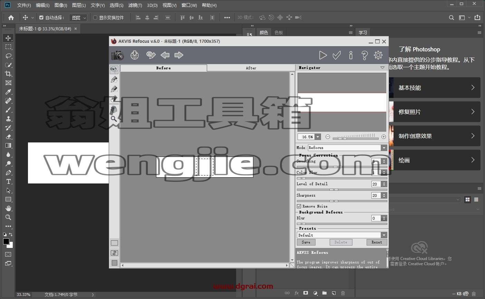Image resolution: width=485 pixels, height=299 pixels.
Task: Select the Photoshop Eraser tool
Action: point(8,137)
